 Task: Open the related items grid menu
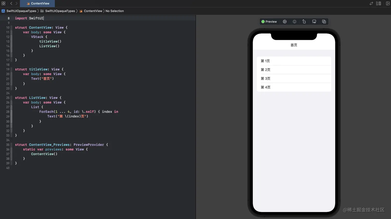click(3, 3)
